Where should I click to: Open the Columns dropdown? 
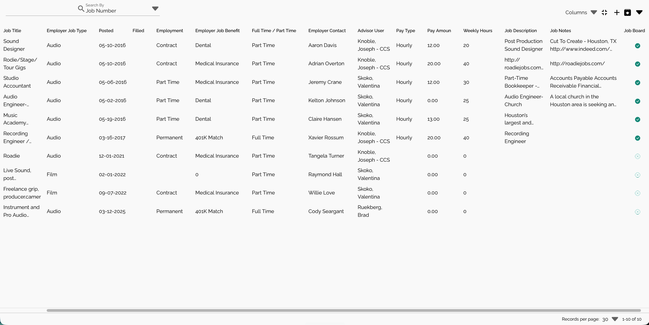tap(593, 13)
